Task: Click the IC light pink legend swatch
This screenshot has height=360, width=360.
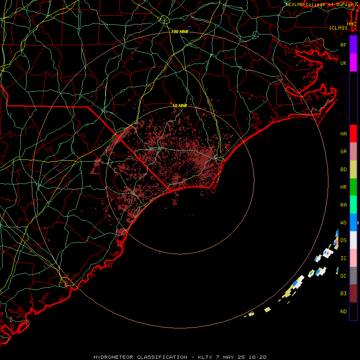Action: (x=353, y=258)
